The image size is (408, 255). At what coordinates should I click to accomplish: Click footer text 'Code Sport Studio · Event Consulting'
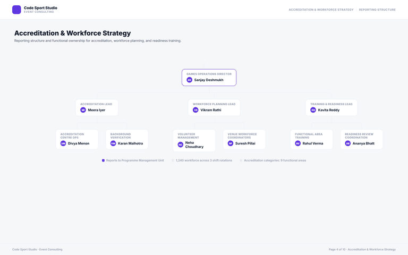[37, 250]
